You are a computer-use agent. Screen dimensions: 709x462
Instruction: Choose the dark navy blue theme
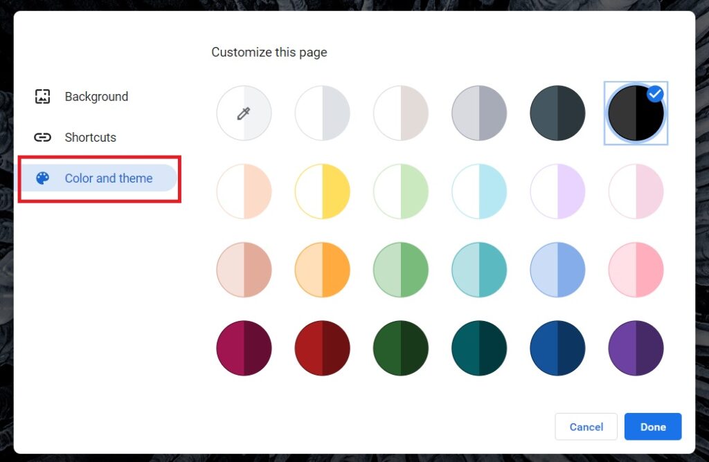coord(557,348)
